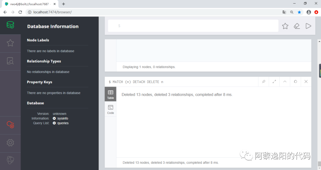Open the Chrome profile icon
The height and width of the screenshot is (170, 321).
[309, 12]
